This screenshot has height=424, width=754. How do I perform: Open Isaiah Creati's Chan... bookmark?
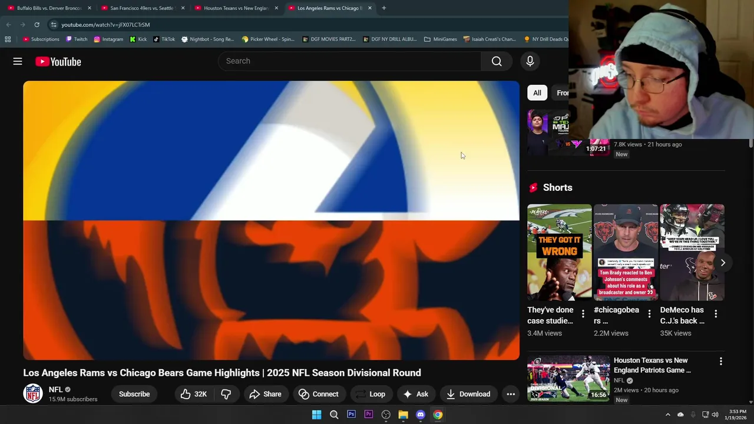[490, 39]
